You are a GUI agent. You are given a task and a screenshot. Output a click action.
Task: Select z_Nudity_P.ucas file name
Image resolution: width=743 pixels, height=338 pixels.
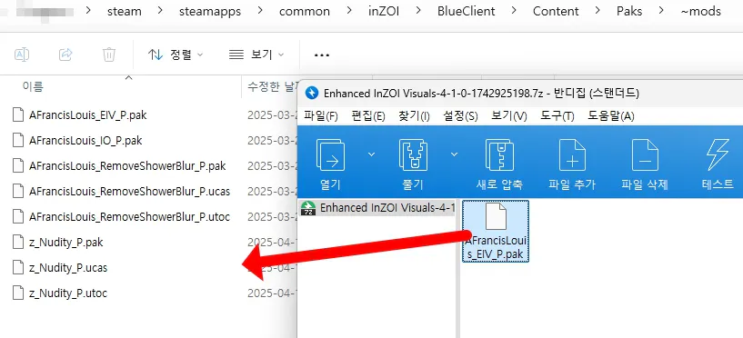pyautogui.click(x=68, y=268)
